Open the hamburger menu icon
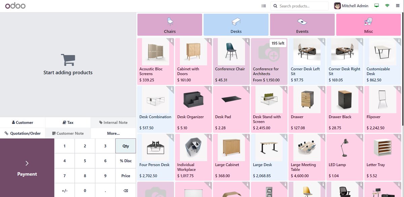404x197 pixels. pyautogui.click(x=397, y=6)
